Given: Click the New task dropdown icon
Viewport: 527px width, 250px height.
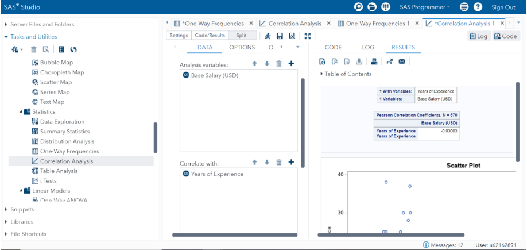Looking at the screenshot, I should tap(17, 49).
